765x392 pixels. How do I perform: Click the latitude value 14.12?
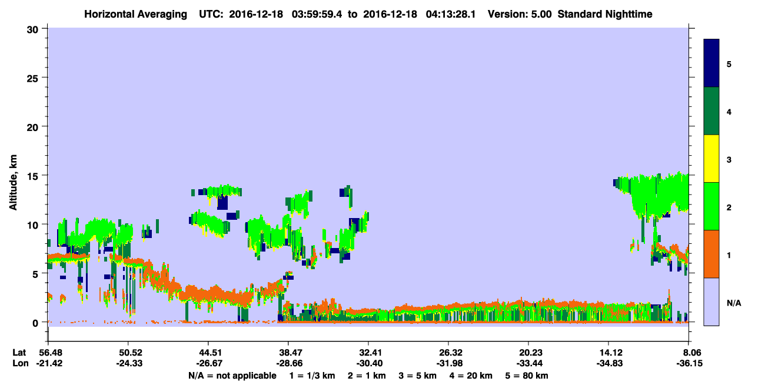pos(608,353)
